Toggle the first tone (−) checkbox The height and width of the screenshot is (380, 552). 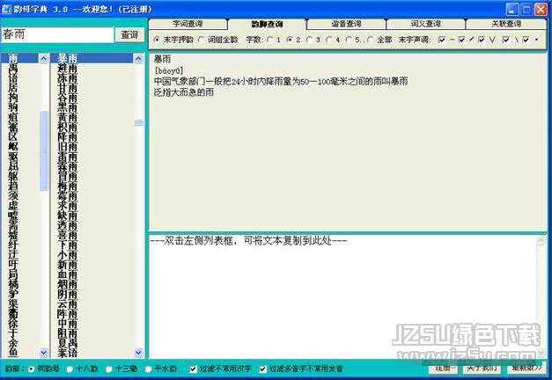tap(442, 40)
